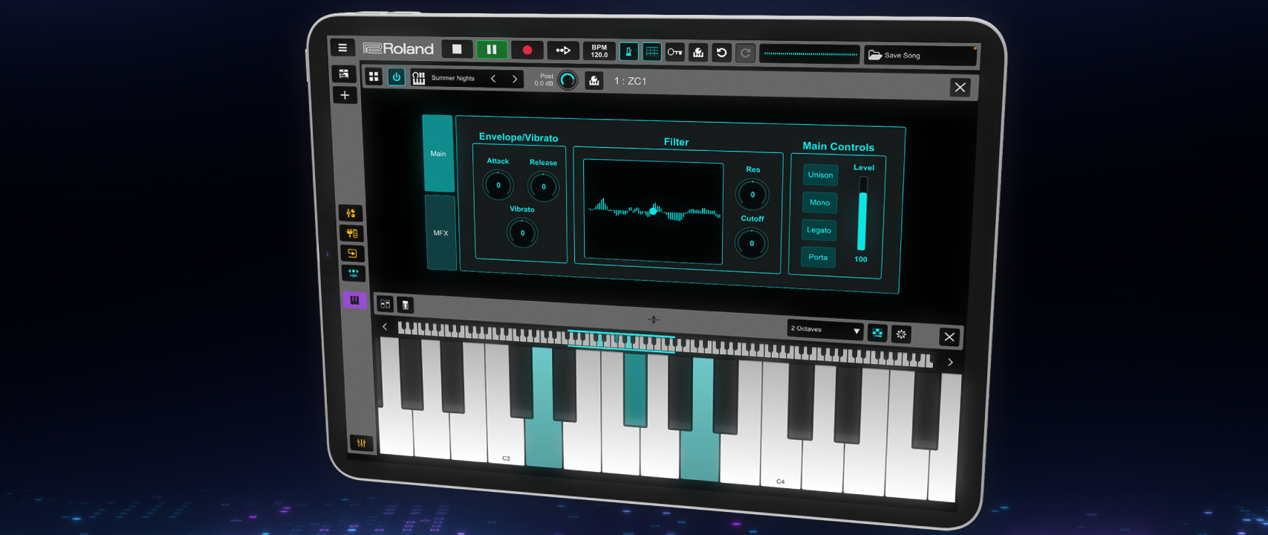Screen dimensions: 1268x535
Task: Add a new track with plus icon
Action: coord(345,95)
